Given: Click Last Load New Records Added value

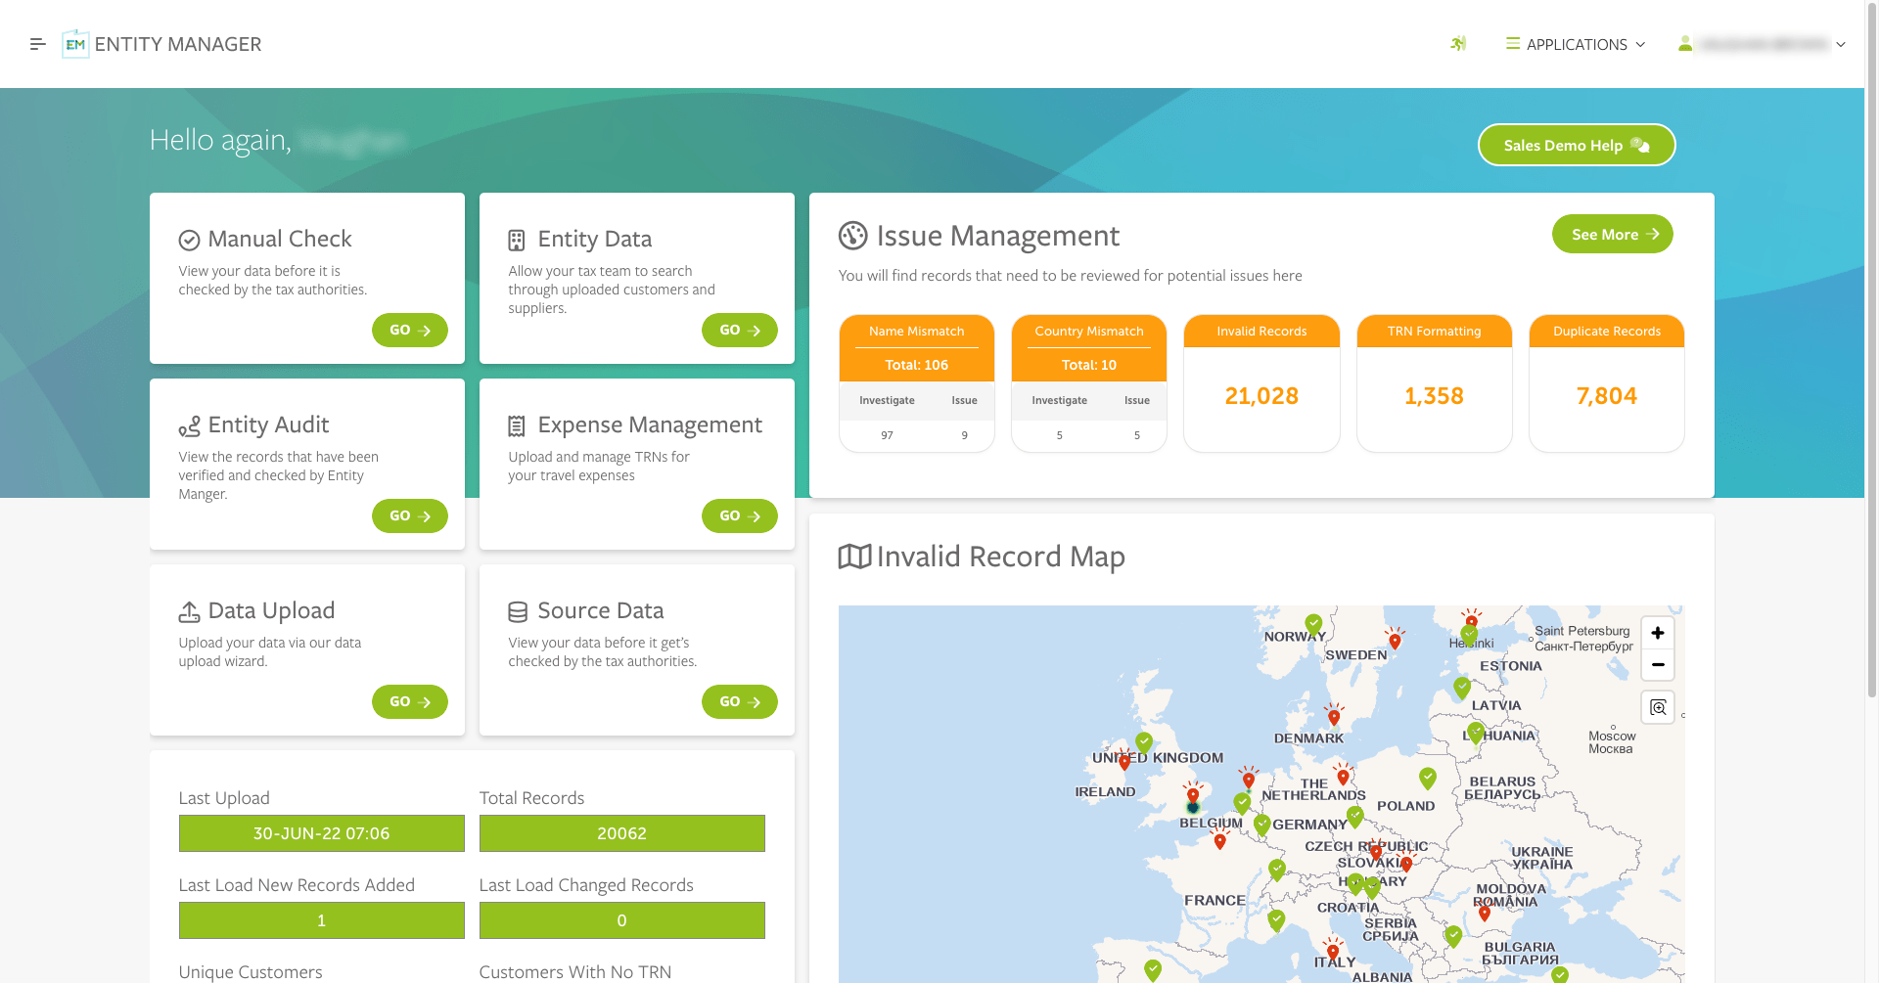Looking at the screenshot, I should [x=321, y=920].
